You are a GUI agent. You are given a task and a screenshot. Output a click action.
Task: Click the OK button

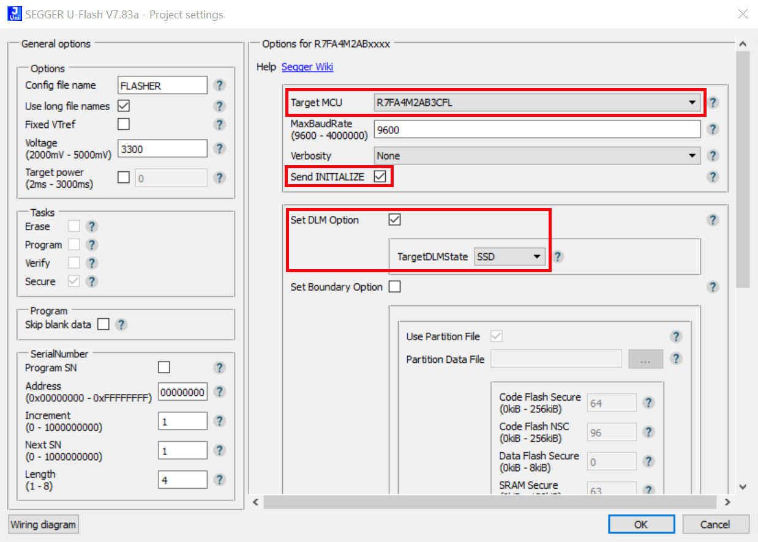coord(641,524)
